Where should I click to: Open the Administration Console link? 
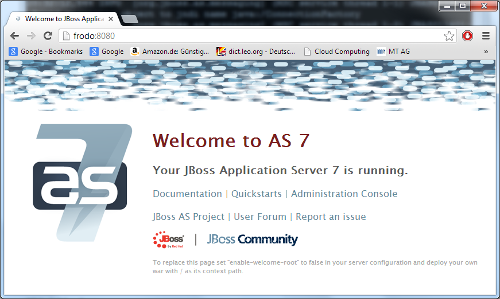coord(344,194)
